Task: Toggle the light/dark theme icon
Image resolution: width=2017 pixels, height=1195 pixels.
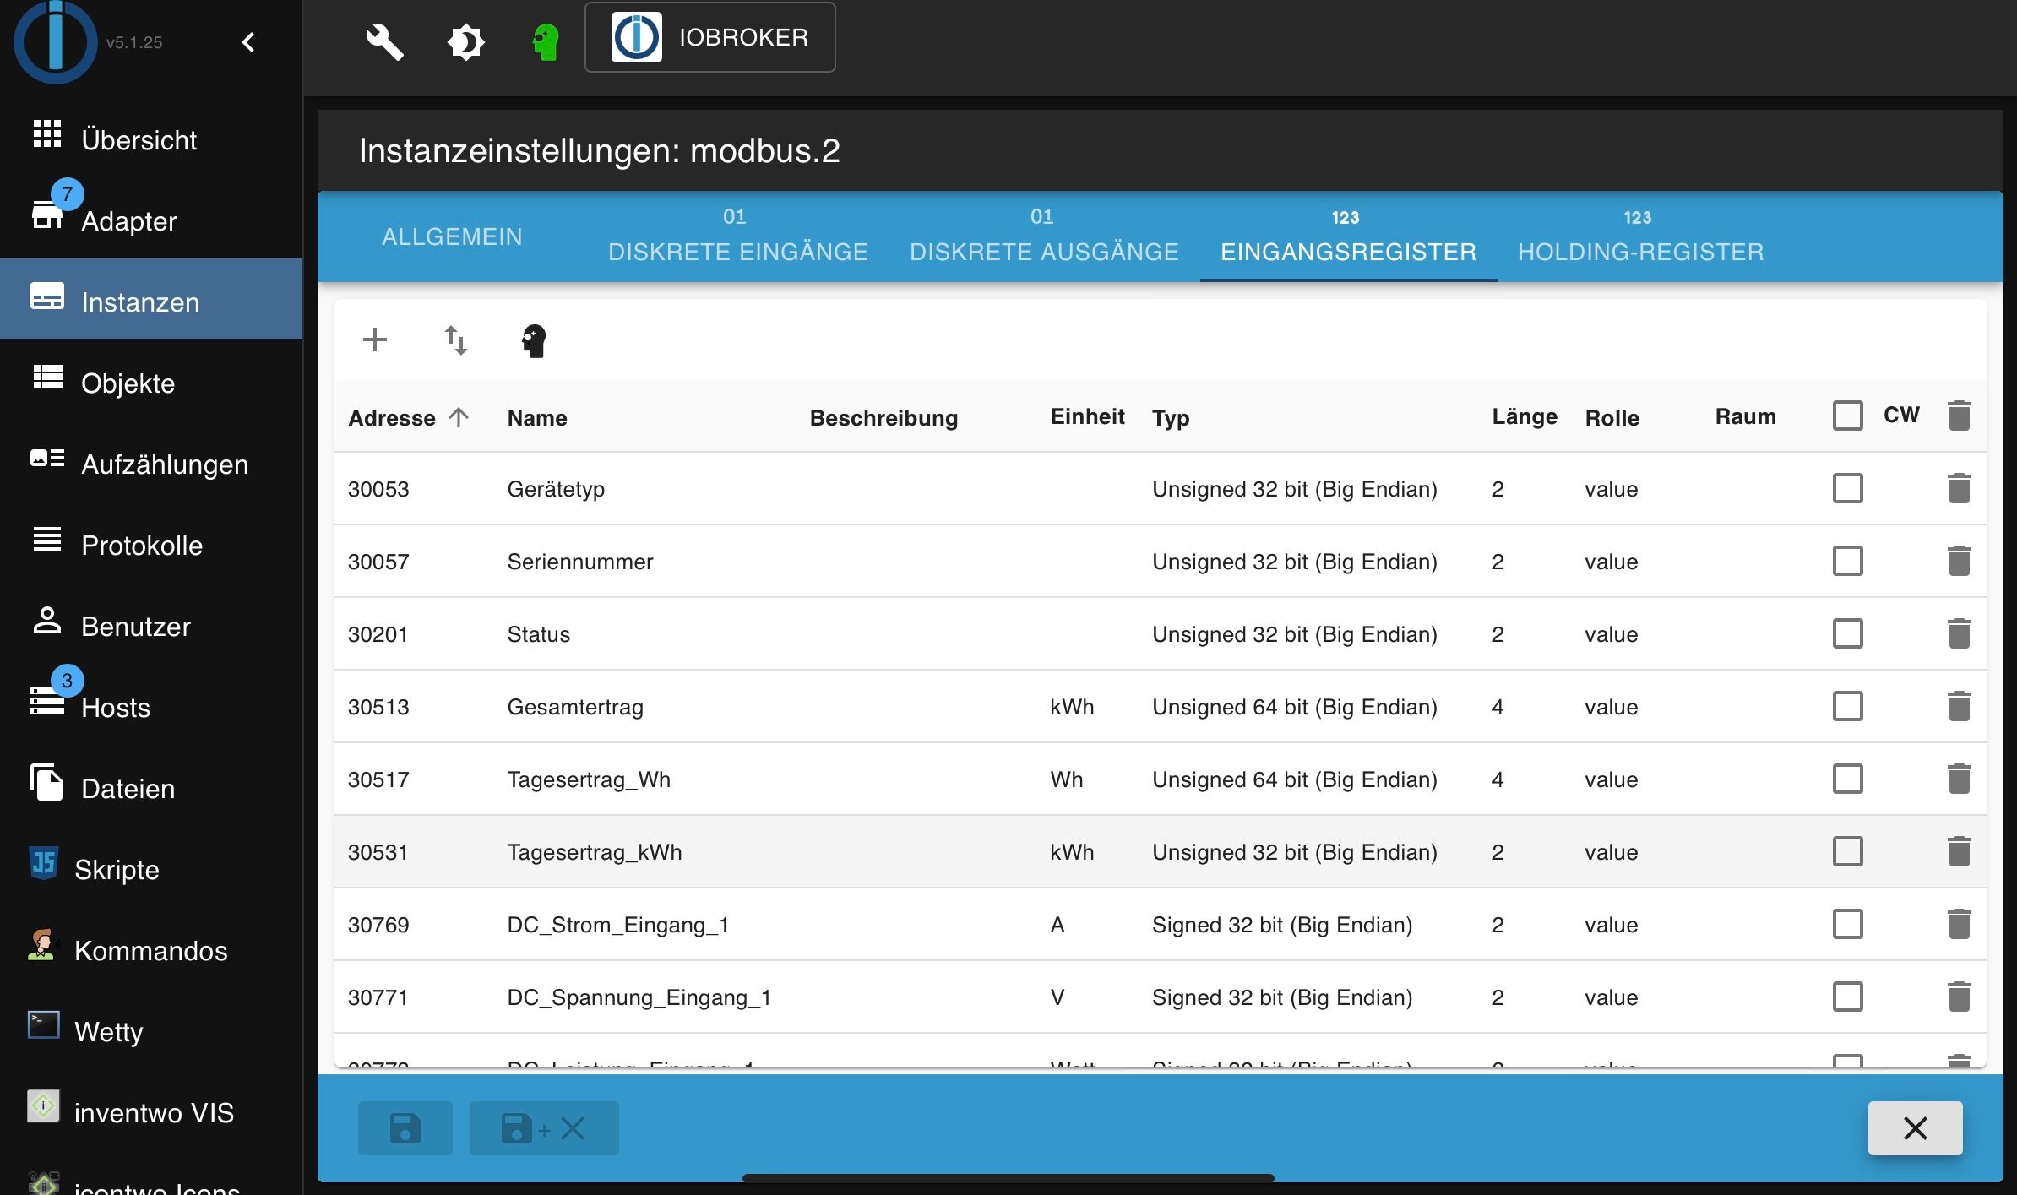Action: (x=465, y=41)
